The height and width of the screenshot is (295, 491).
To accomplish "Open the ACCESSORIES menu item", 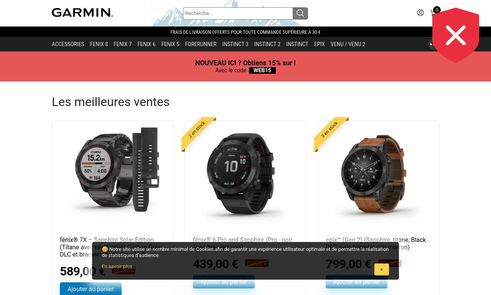I will (x=68, y=44).
